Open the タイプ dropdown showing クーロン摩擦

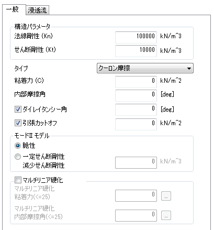point(145,68)
